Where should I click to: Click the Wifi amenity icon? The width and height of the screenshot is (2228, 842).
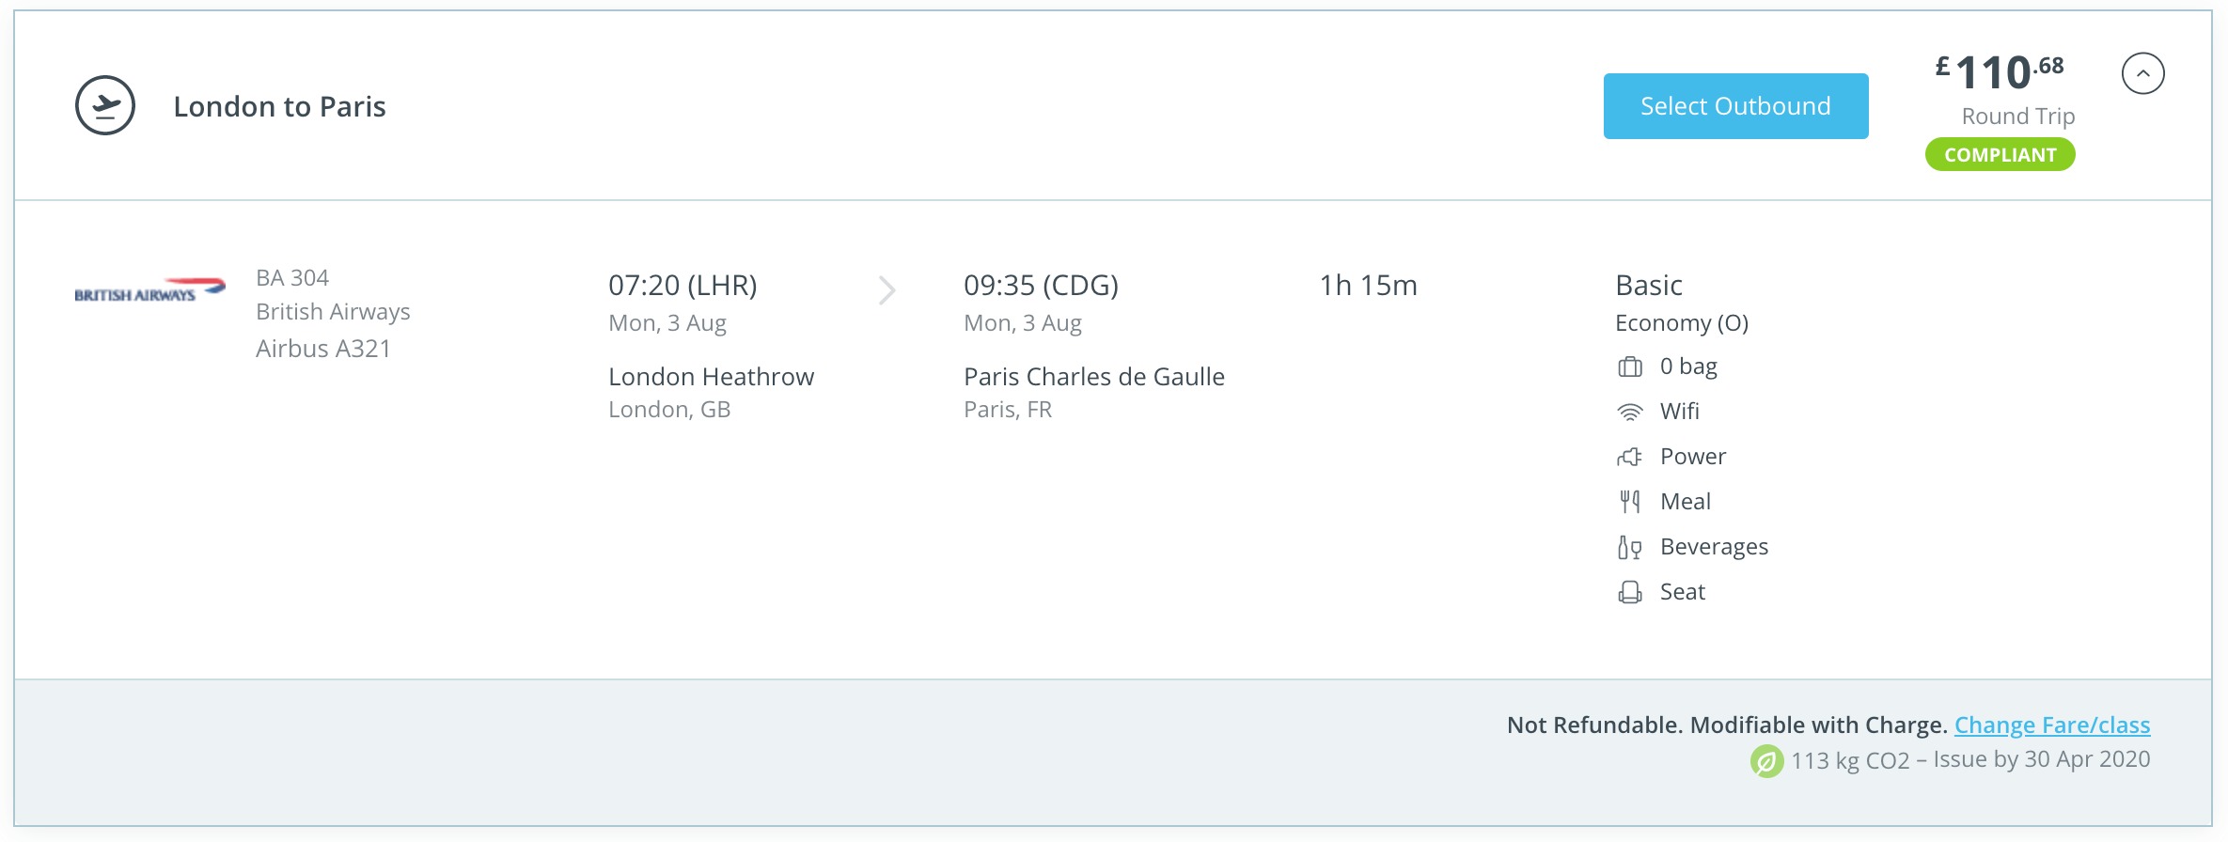[1628, 411]
